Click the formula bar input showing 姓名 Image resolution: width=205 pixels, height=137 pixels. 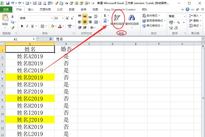click(x=127, y=39)
